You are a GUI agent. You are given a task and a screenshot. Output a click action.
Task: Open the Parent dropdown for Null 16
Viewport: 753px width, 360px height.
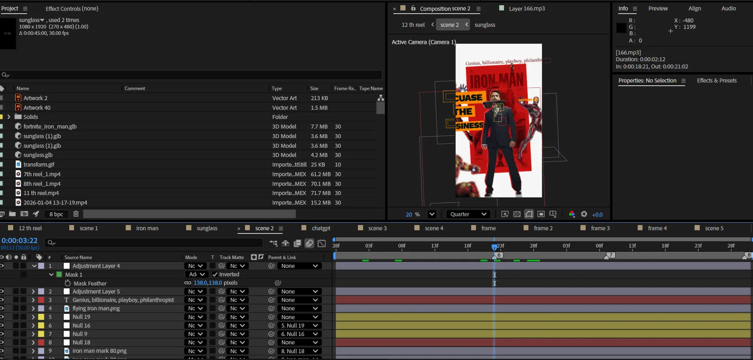pyautogui.click(x=299, y=326)
